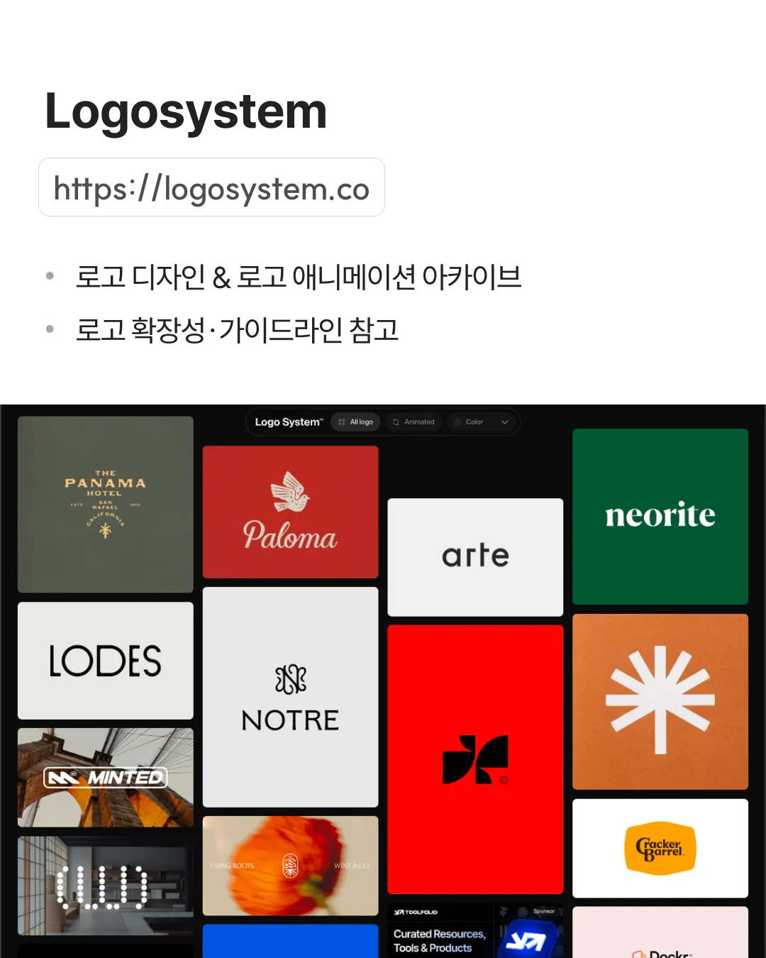Screen dimensions: 766x958
Task: Open the MINTED bridge logo card
Action: (x=106, y=778)
